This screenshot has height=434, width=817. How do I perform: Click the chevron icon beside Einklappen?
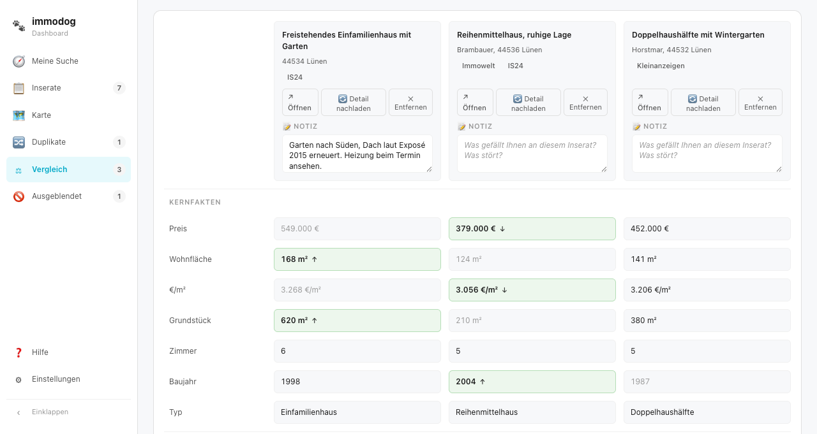pyautogui.click(x=19, y=412)
